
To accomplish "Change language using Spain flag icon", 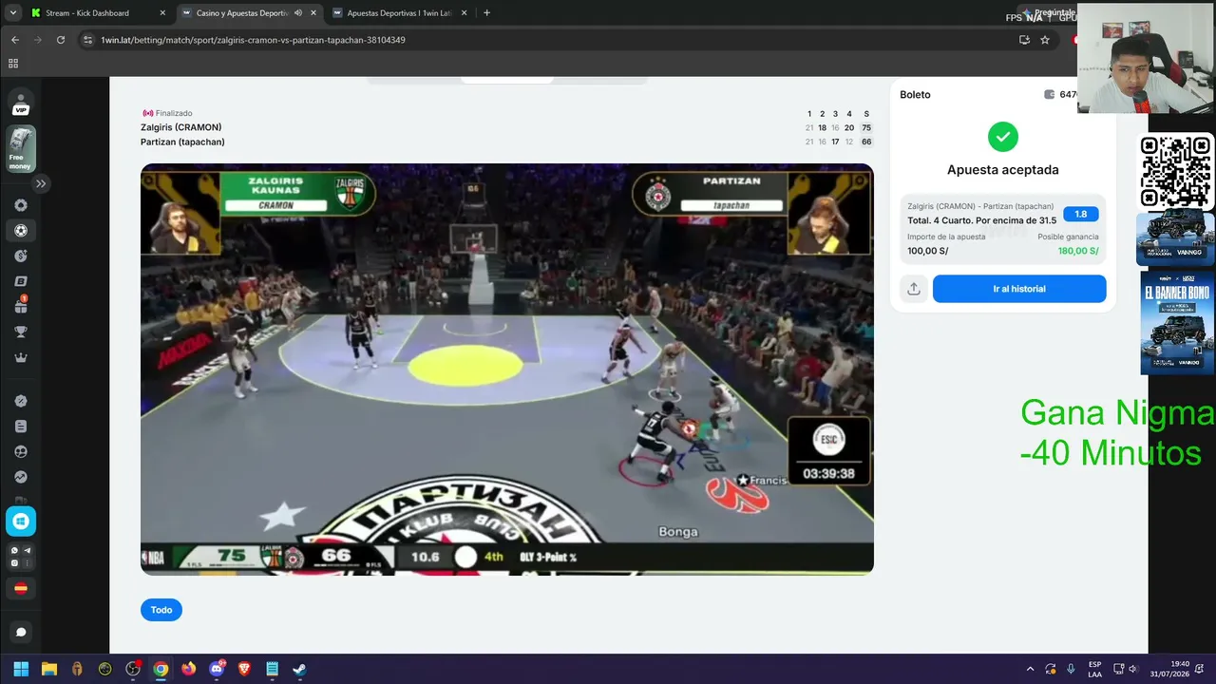I will [21, 588].
